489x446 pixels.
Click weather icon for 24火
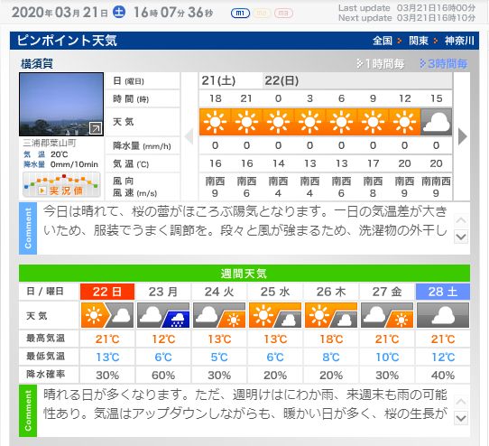(x=219, y=315)
